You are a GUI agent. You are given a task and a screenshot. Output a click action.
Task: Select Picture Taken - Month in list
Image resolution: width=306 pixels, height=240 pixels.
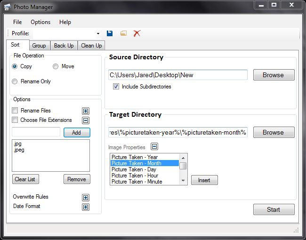coord(145,163)
